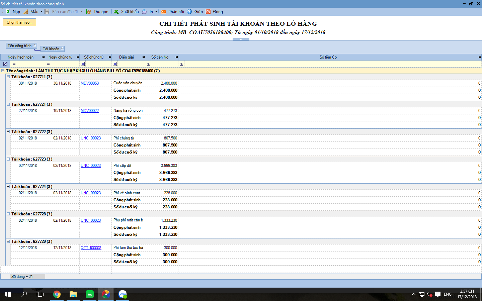Open voucher link MDV00053
The image size is (482, 301).
pos(90,83)
